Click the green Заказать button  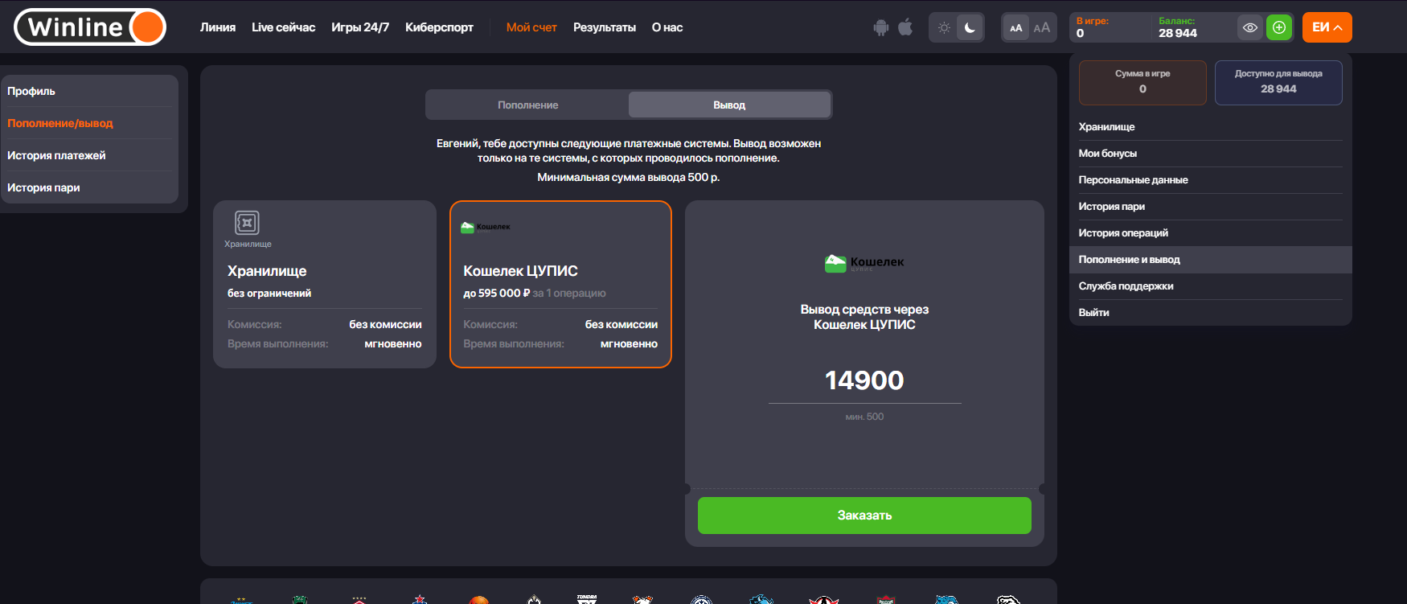pyautogui.click(x=864, y=516)
